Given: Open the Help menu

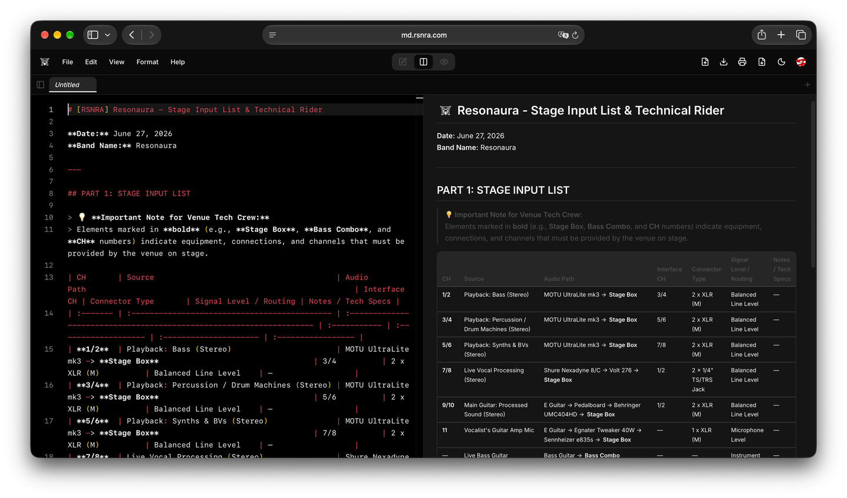Looking at the screenshot, I should [178, 62].
